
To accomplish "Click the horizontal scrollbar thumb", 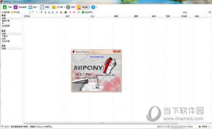I will click(102, 123).
